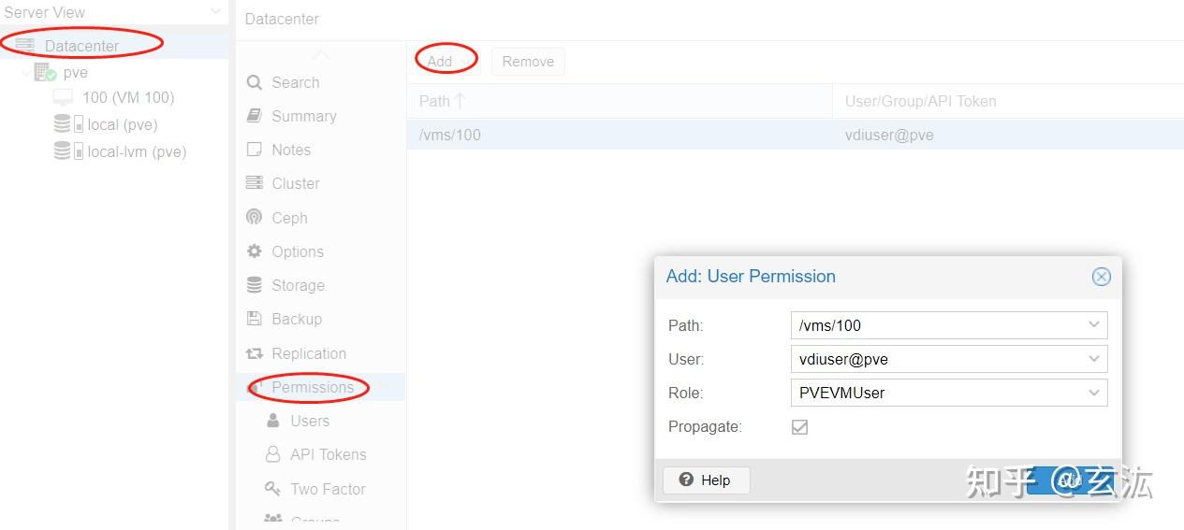Open the Users menu entry
The width and height of the screenshot is (1184, 530).
309,421
